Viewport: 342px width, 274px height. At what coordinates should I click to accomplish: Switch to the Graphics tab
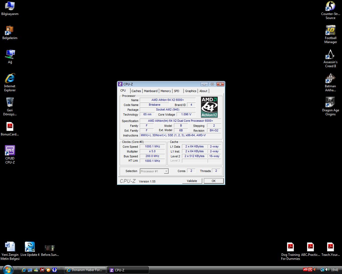tap(191, 91)
